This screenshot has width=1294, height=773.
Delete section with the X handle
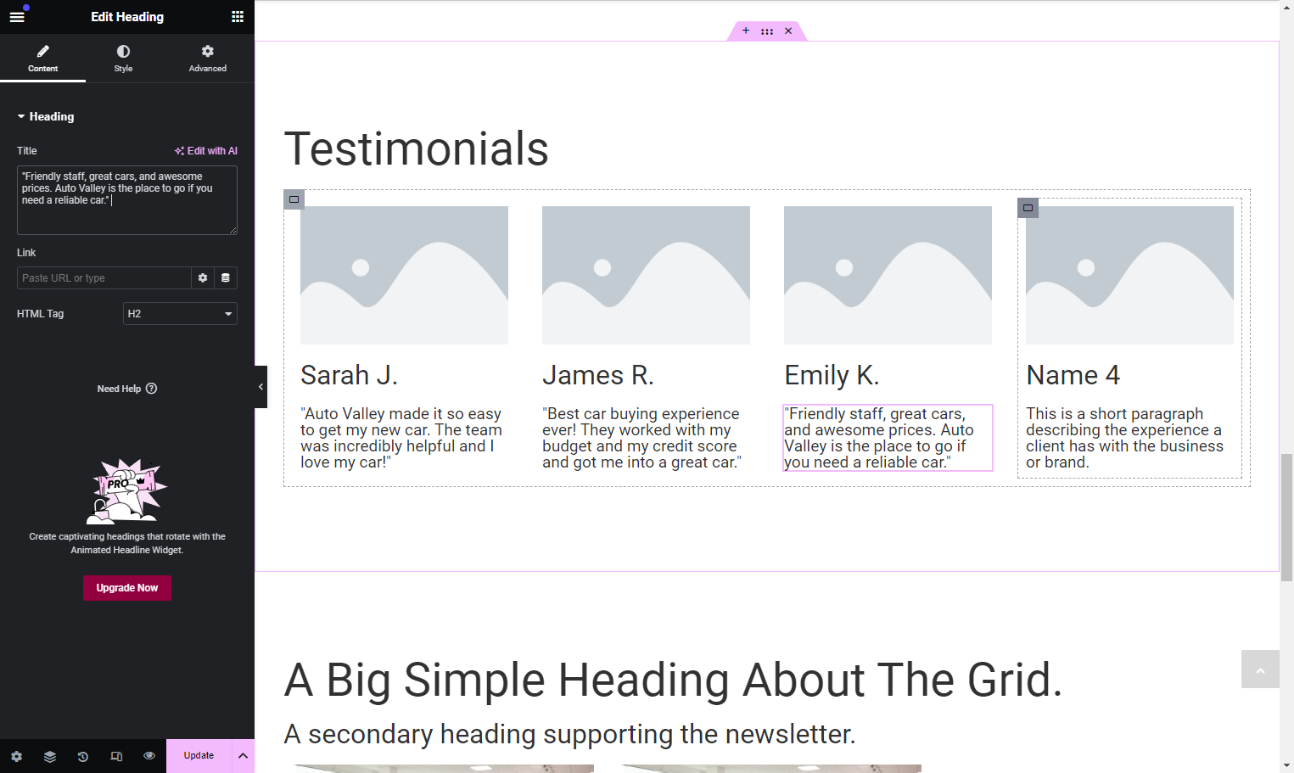(788, 31)
